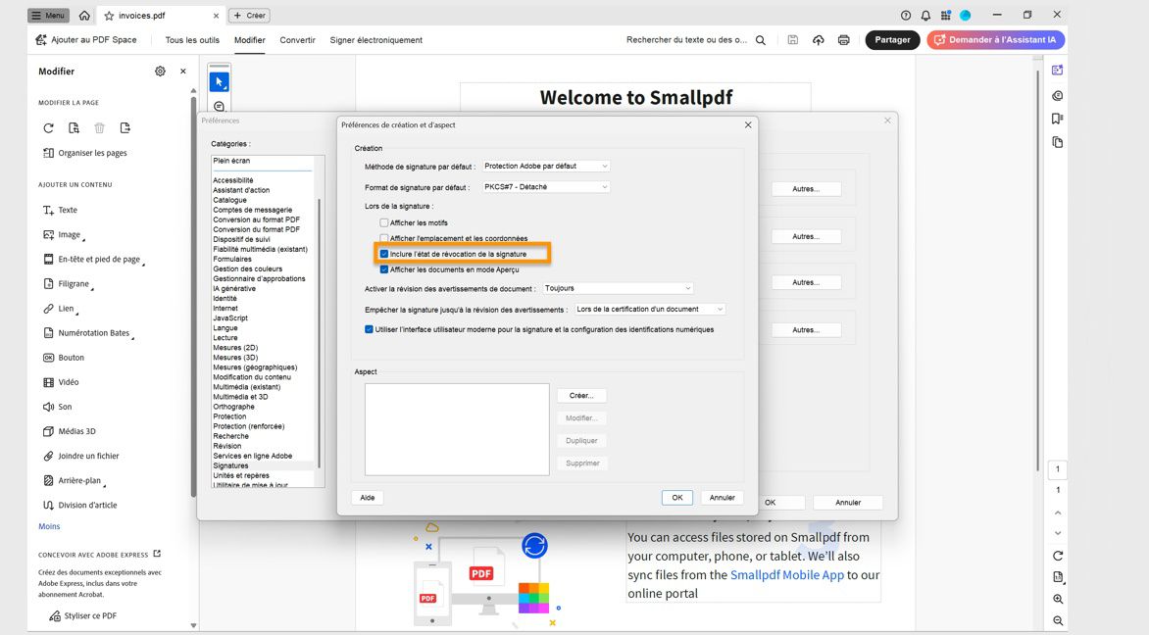The height and width of the screenshot is (635, 1149).
Task: Click Annuler in the Préférences window
Action: click(848, 503)
